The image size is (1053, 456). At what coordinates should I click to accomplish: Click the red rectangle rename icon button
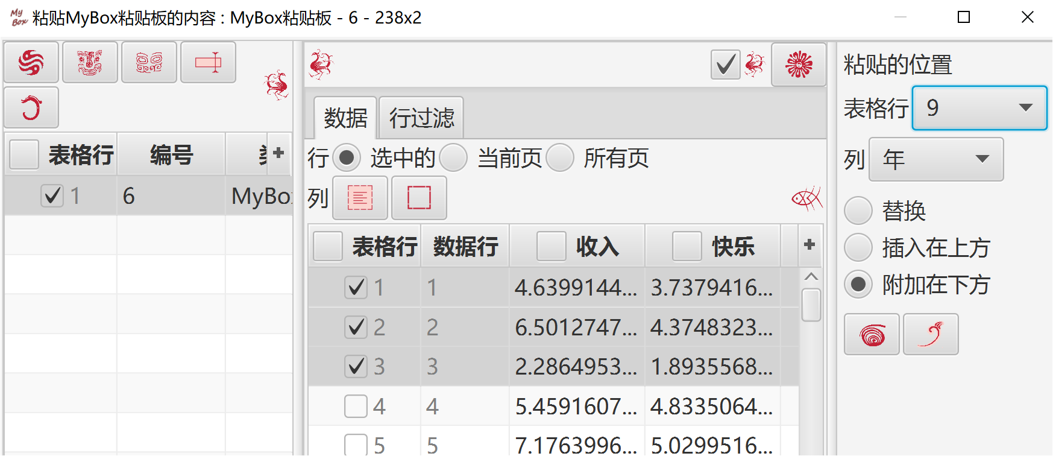208,62
